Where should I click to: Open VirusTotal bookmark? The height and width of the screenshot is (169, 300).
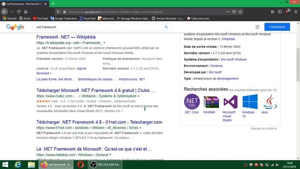click(87, 18)
